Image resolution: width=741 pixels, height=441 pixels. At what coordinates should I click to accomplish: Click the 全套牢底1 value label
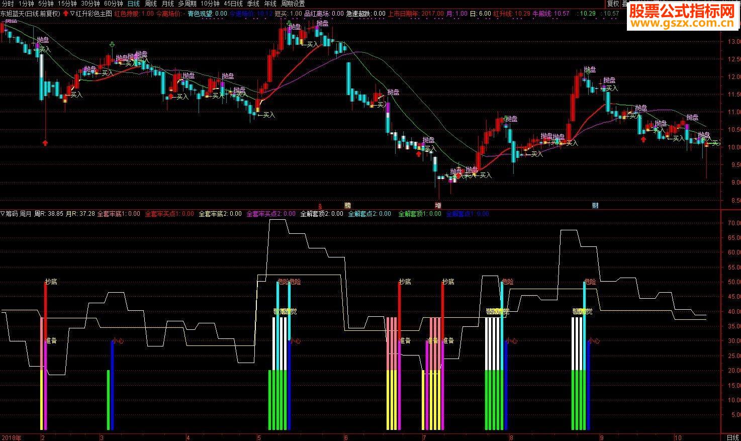click(119, 214)
